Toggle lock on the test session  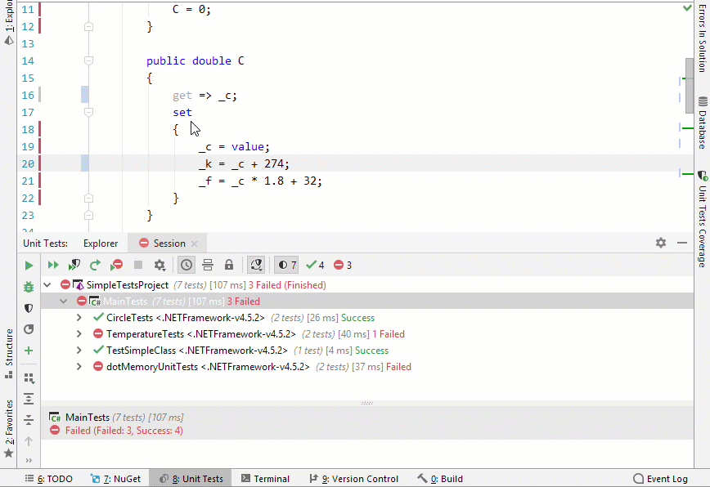click(x=228, y=265)
